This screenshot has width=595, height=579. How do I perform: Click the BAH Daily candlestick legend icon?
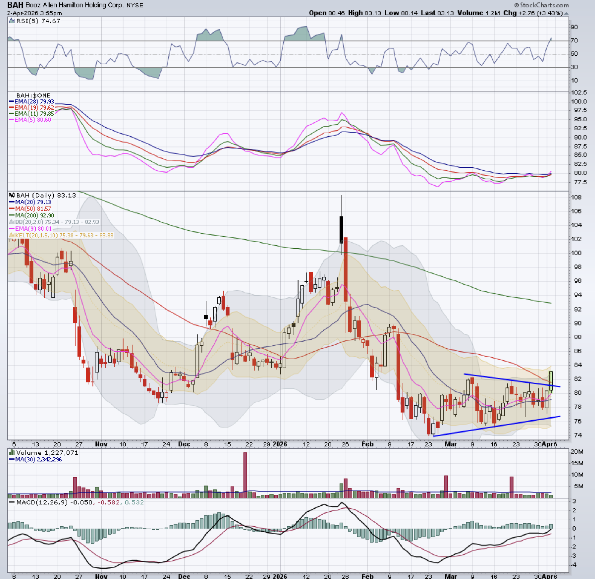[12, 195]
